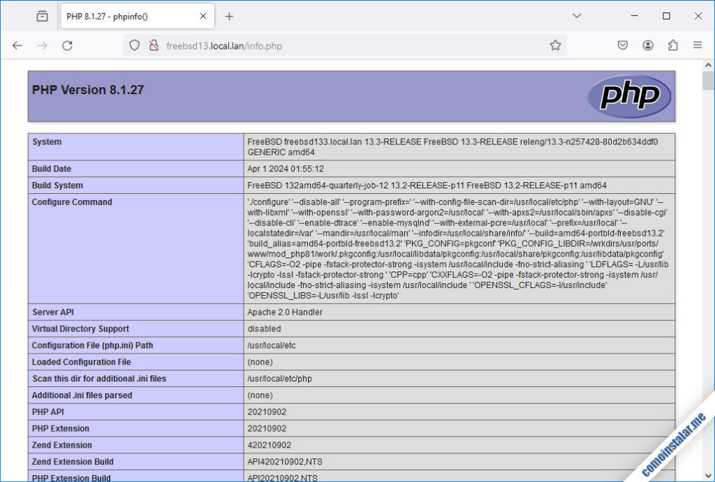Click the Firefox account icon
The height and width of the screenshot is (482, 715).
(x=647, y=45)
